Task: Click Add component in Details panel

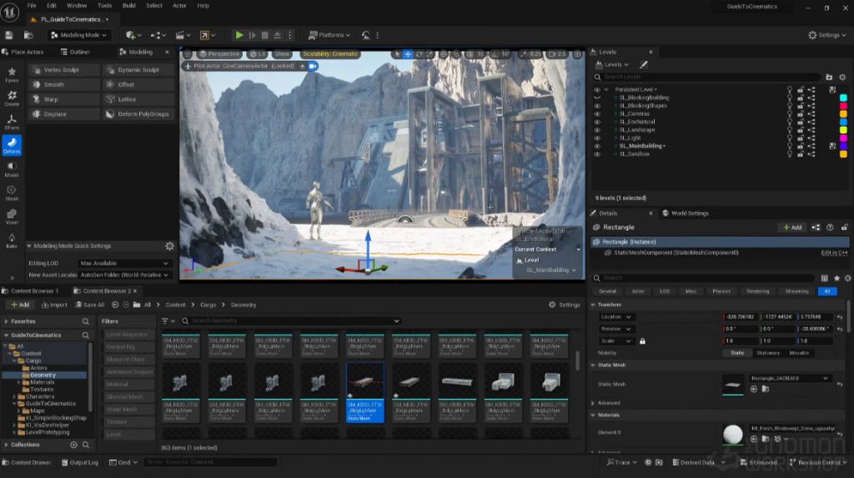Action: 792,227
